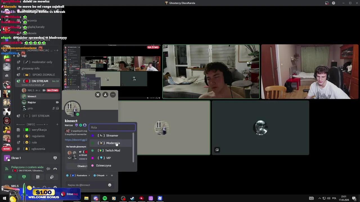Open the volume icon in the system tray
Image resolution: width=360 pixels, height=202 pixels.
pos(329,198)
